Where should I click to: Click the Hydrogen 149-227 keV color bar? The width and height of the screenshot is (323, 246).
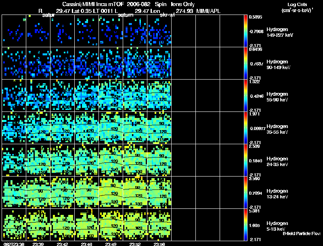coord(246,31)
